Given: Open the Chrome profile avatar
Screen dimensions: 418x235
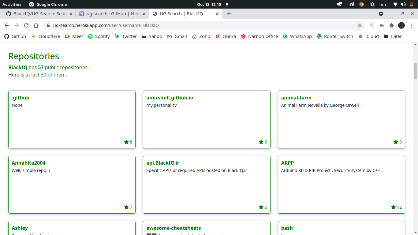Looking at the screenshot, I should tap(401, 25).
